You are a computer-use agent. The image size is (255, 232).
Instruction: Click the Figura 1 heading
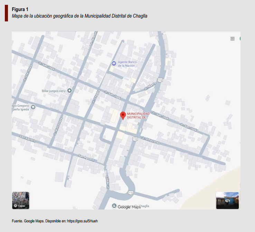pos(20,9)
